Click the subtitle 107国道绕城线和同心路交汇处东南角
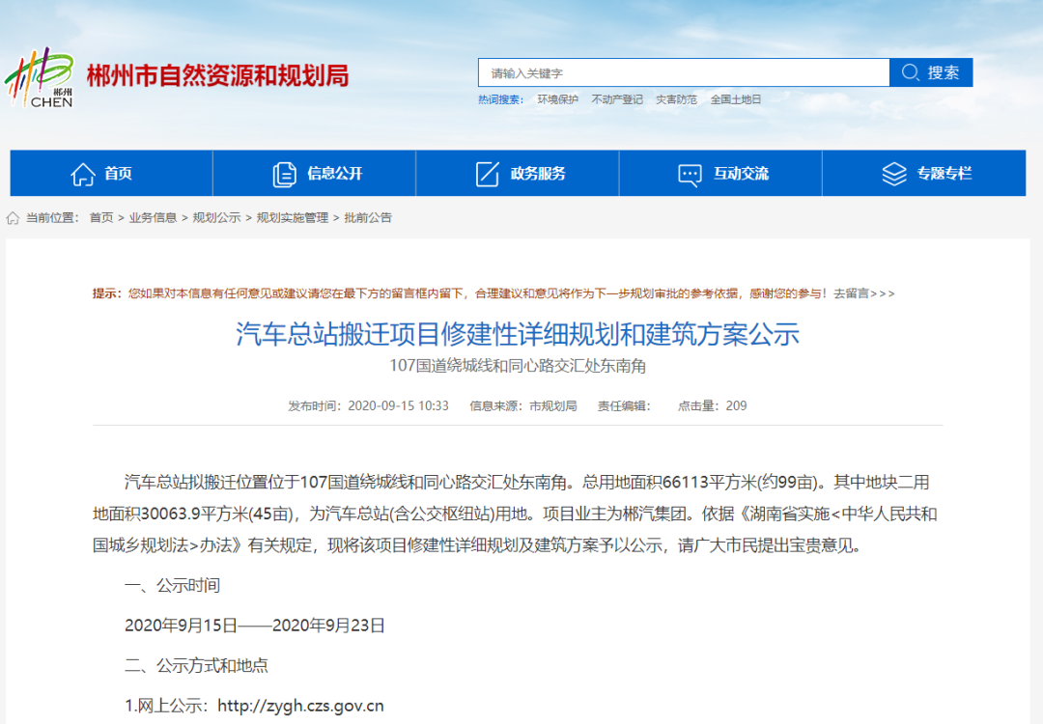1043x724 pixels. pos(518,366)
